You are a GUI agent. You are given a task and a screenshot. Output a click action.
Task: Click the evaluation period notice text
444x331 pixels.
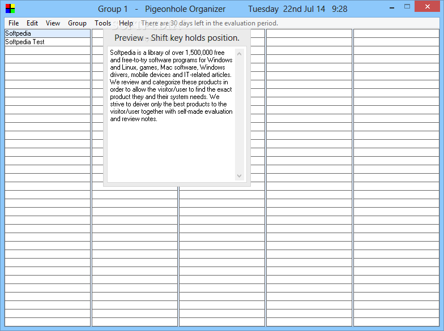(210, 23)
